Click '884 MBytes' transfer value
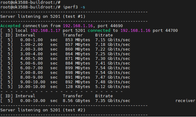This screenshot has width=196, height=117. pyautogui.click(x=78, y=63)
